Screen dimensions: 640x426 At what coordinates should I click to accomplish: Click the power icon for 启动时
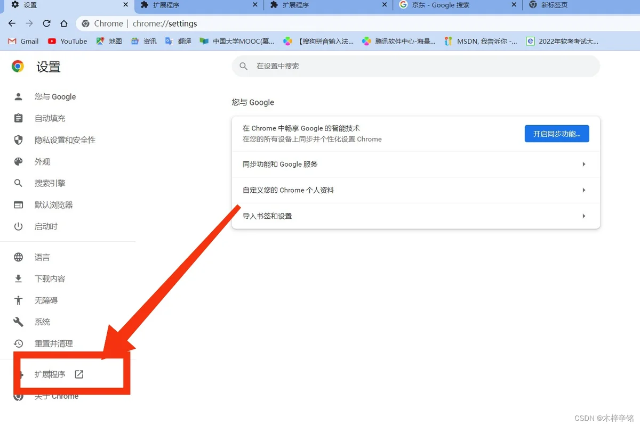[x=19, y=226]
